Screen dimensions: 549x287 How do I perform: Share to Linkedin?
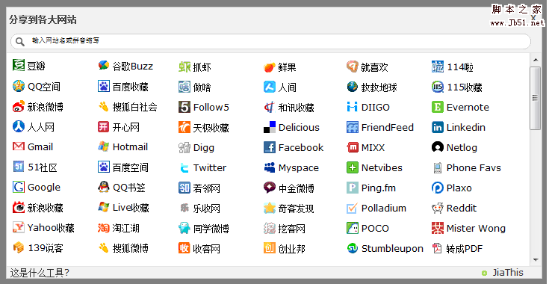[459, 128]
